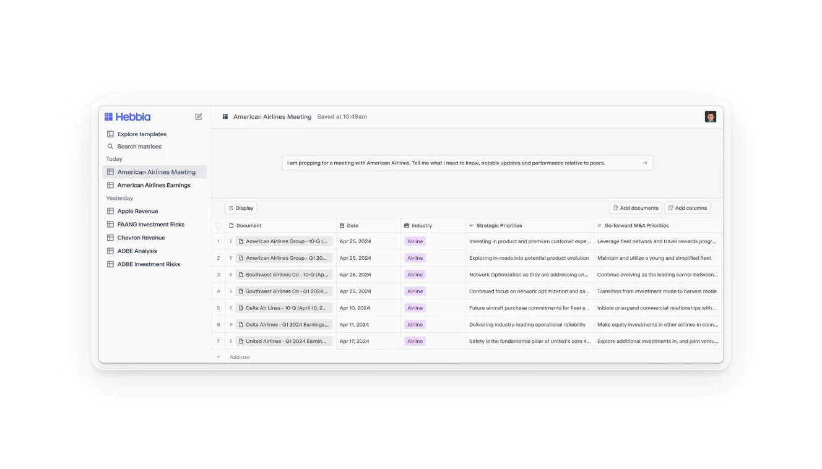Select the 'Apr 26, 2024' date cell
822x469 pixels.
click(368, 275)
